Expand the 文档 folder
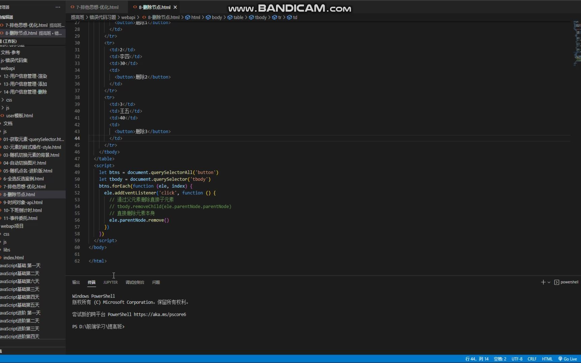 click(x=33, y=123)
